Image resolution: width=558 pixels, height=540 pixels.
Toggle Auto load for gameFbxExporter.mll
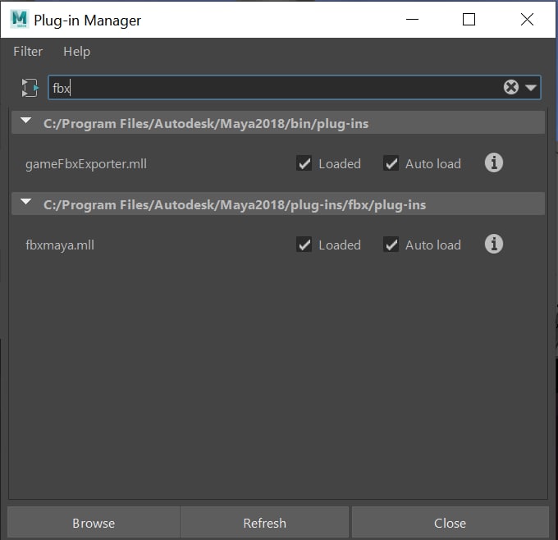[391, 164]
